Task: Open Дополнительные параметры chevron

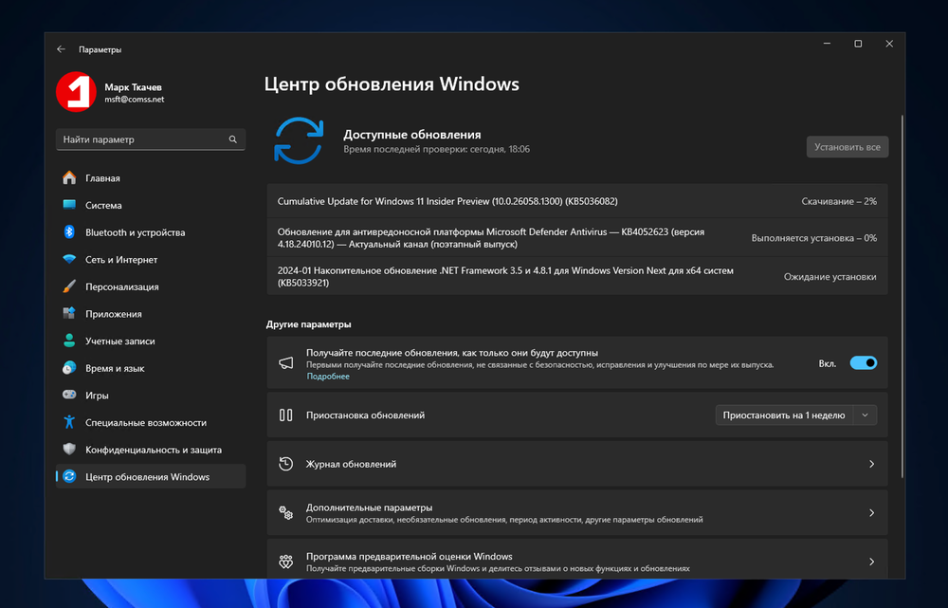Action: (872, 513)
